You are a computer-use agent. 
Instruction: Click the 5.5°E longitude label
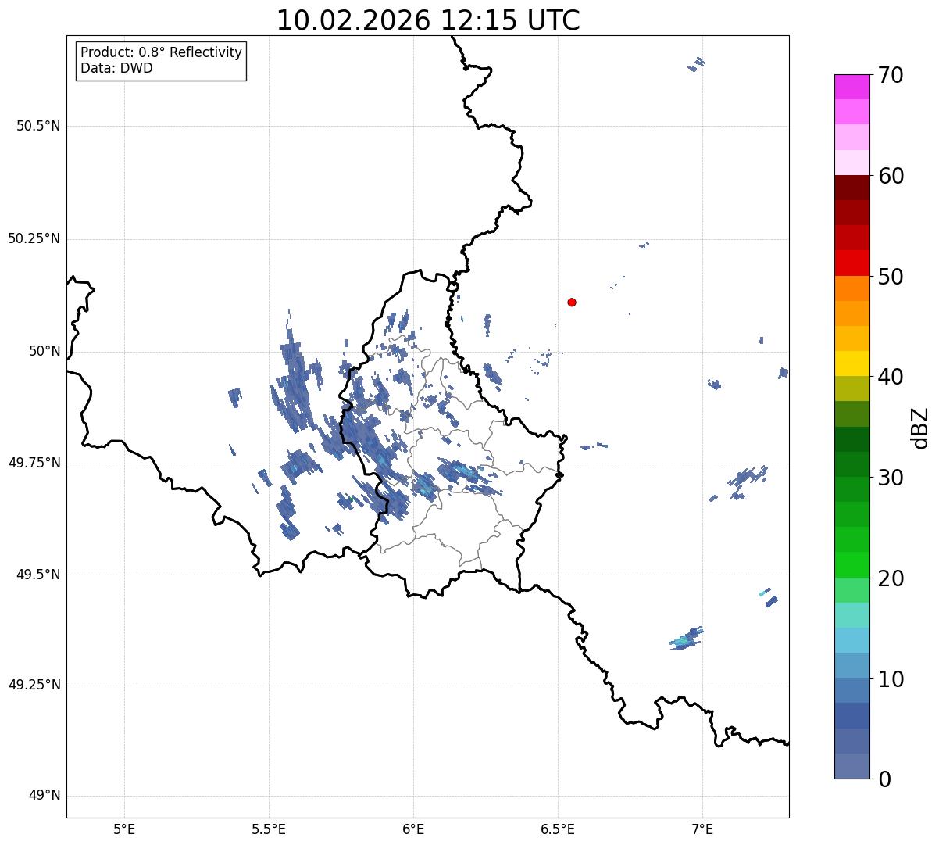(x=269, y=829)
